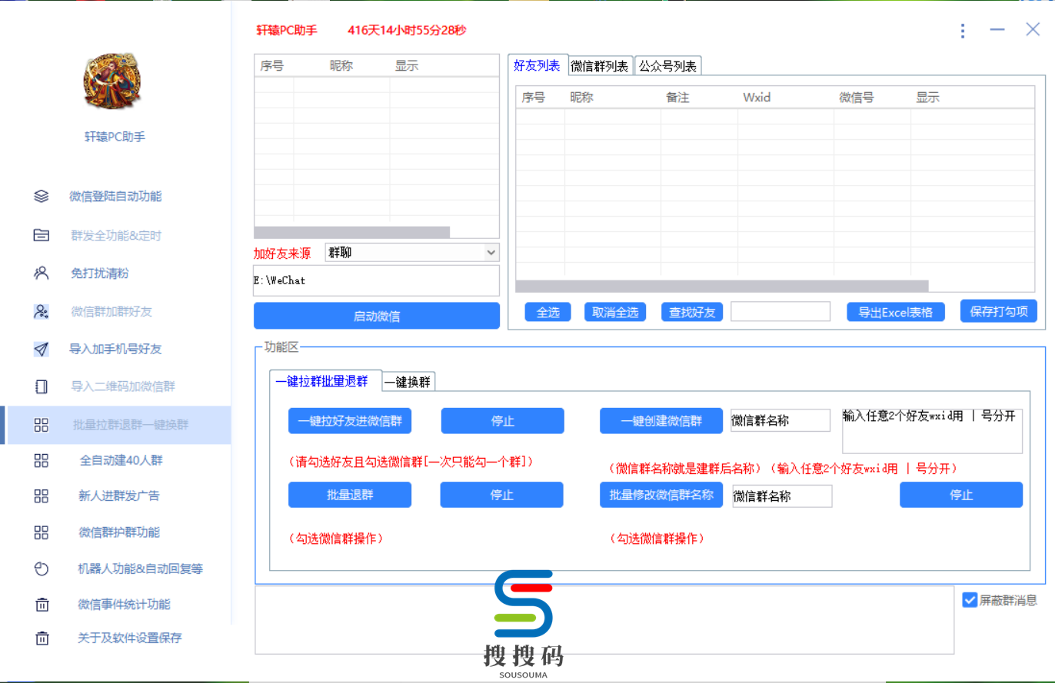Image resolution: width=1055 pixels, height=683 pixels.
Task: Open 微信登陆自动功能 in sidebar
Action: click(x=115, y=196)
